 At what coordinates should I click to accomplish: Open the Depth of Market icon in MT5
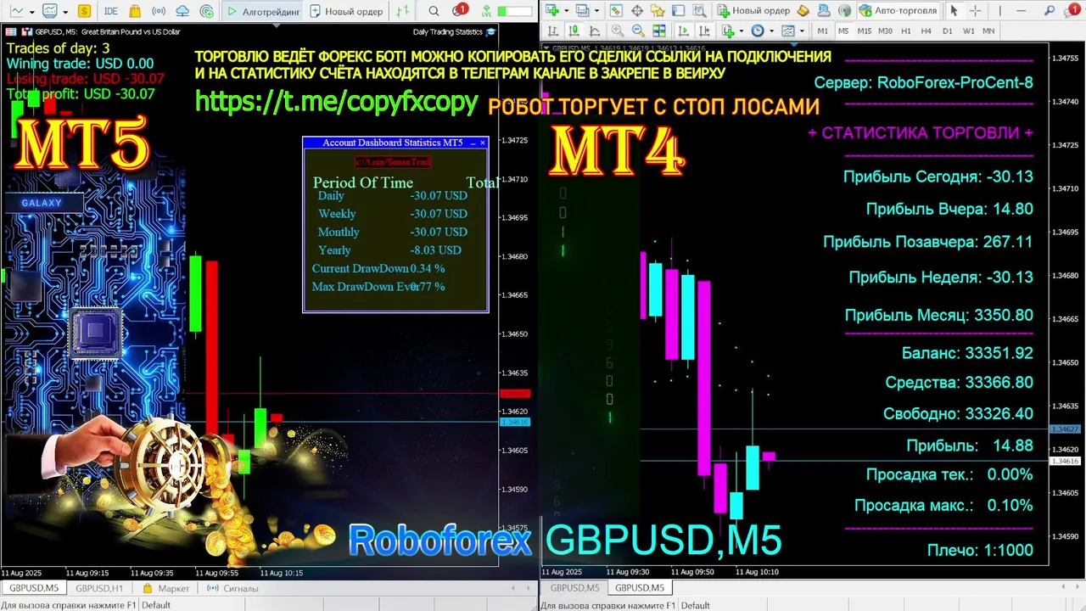point(403,11)
